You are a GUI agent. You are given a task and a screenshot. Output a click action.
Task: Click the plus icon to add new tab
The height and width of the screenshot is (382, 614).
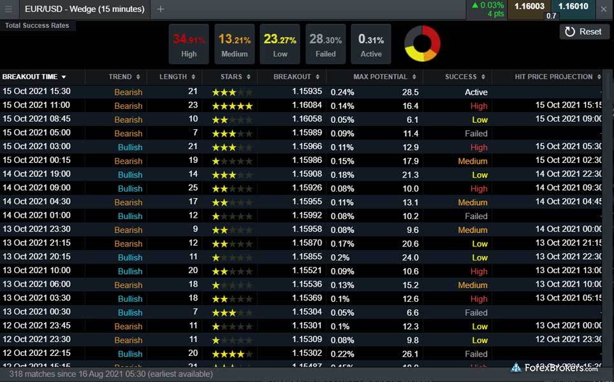tap(161, 9)
